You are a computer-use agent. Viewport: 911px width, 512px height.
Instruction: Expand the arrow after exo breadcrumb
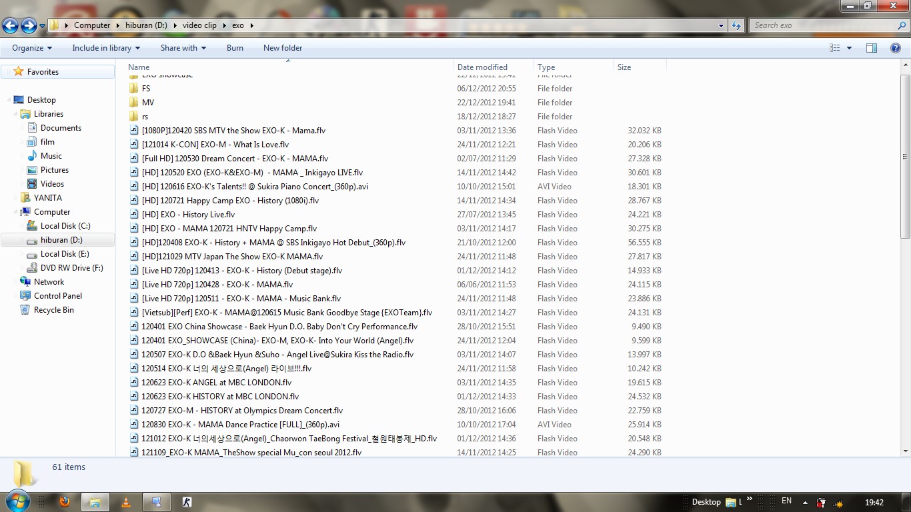[251, 25]
